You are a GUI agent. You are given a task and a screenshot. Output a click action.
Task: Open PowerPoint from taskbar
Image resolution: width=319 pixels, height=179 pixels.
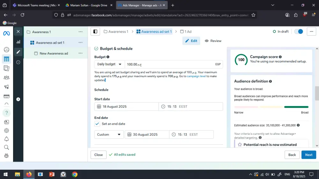click(x=52, y=174)
